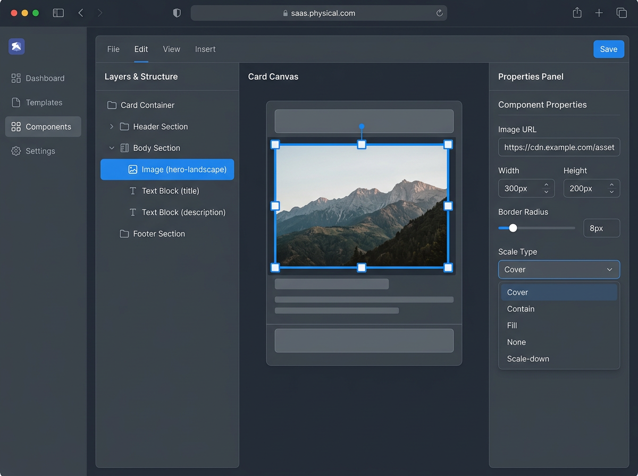Click the browser address bar
The height and width of the screenshot is (476, 638).
319,13
